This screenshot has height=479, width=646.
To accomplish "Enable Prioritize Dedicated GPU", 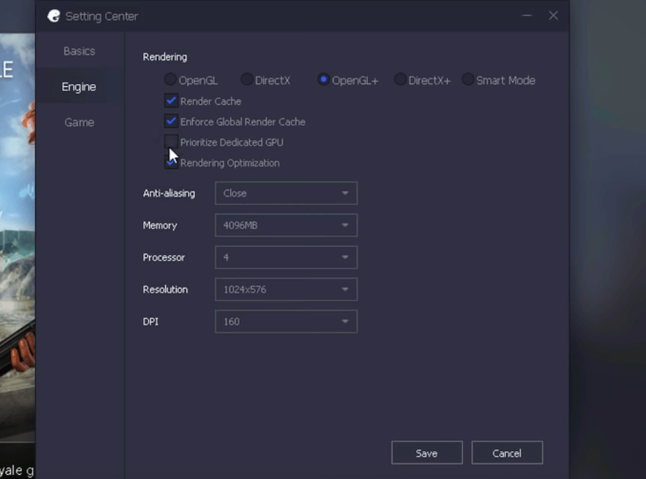I will click(171, 141).
